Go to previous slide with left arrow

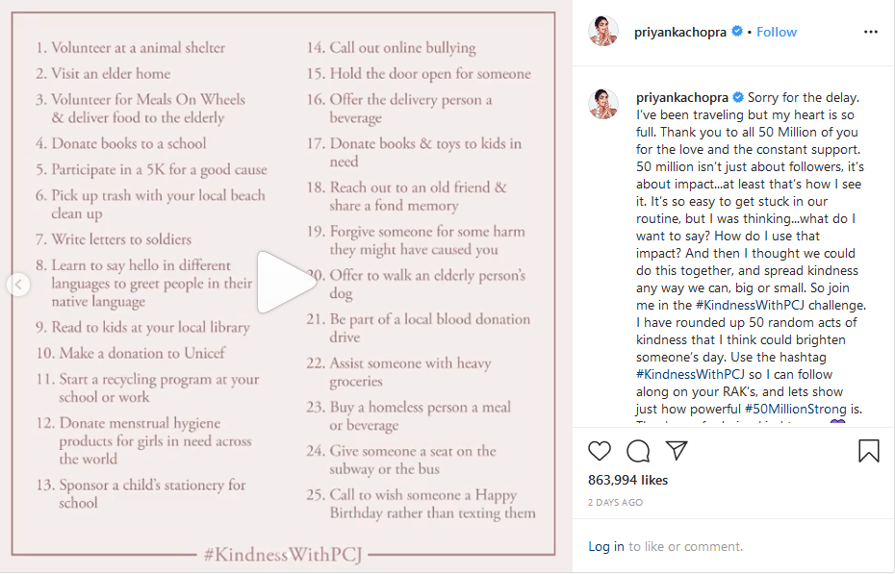pos(18,285)
